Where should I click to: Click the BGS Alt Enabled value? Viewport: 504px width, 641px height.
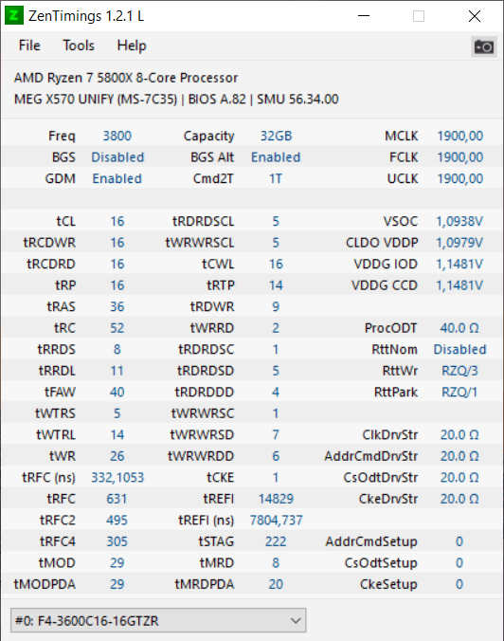pyautogui.click(x=276, y=157)
